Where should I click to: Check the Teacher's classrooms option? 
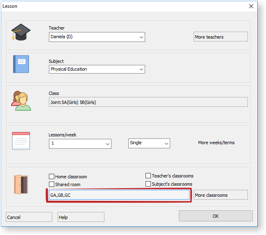(148, 176)
